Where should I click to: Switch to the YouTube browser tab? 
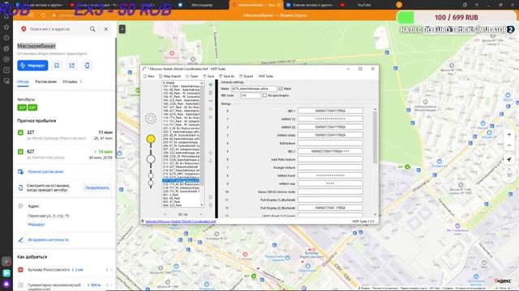(364, 5)
